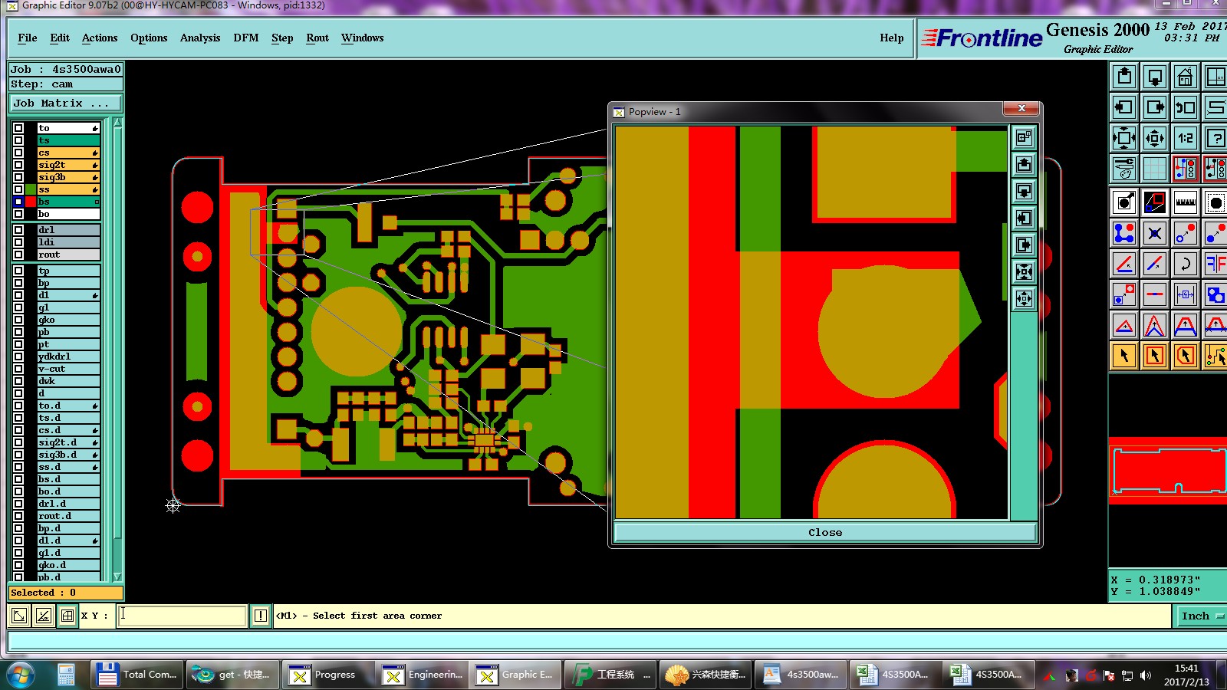Click the ydkdrl layer name
Image resolution: width=1227 pixels, height=690 pixels.
click(x=69, y=356)
